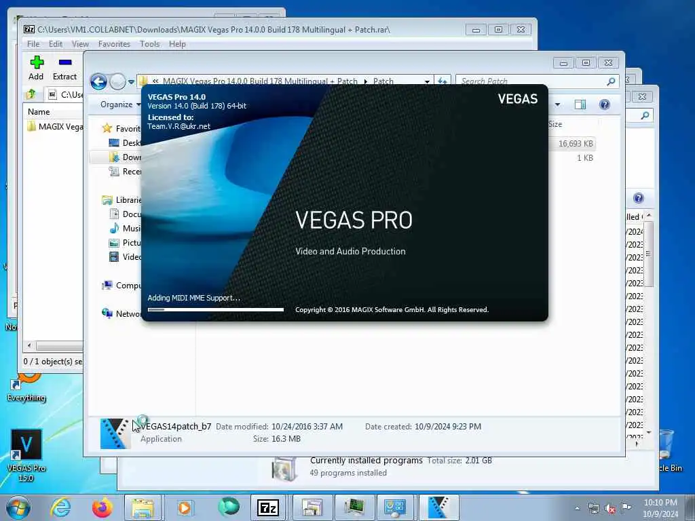The image size is (695, 521).
Task: Open the File menu in 7-Zip
Action: (x=33, y=44)
